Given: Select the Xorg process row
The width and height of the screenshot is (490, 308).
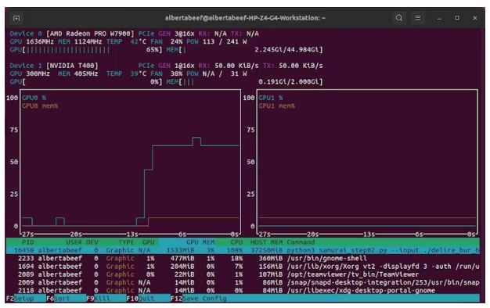Looking at the screenshot, I should coord(243,267).
